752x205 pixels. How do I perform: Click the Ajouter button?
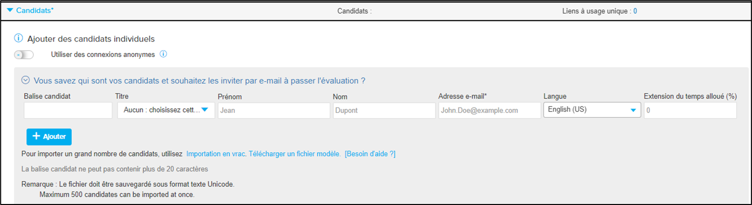(x=49, y=136)
